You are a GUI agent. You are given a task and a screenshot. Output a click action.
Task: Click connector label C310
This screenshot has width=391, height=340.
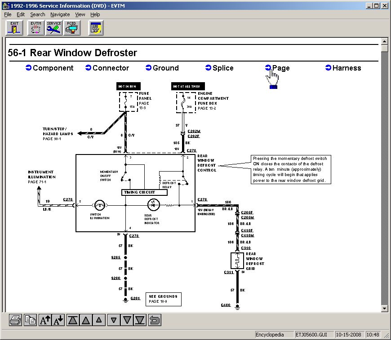coord(246,248)
